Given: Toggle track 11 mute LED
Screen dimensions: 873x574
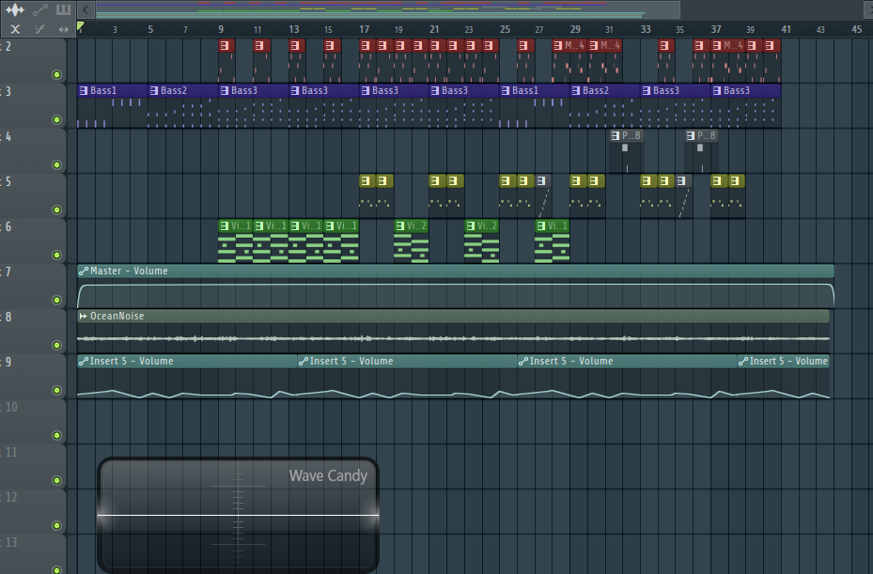Looking at the screenshot, I should coord(56,480).
